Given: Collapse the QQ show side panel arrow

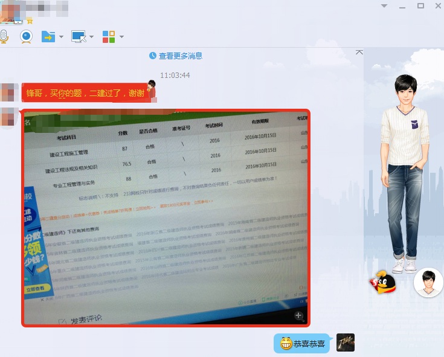Looking at the screenshot, I should click(359, 52).
